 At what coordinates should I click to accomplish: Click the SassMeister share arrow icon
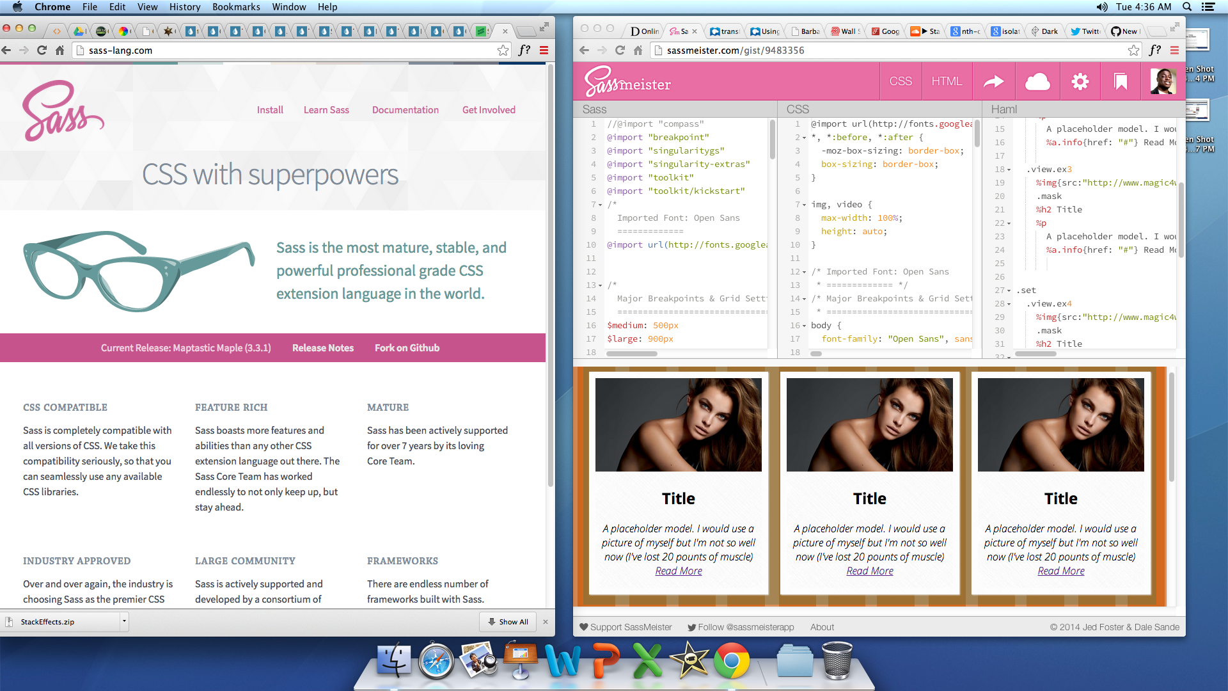(x=993, y=81)
